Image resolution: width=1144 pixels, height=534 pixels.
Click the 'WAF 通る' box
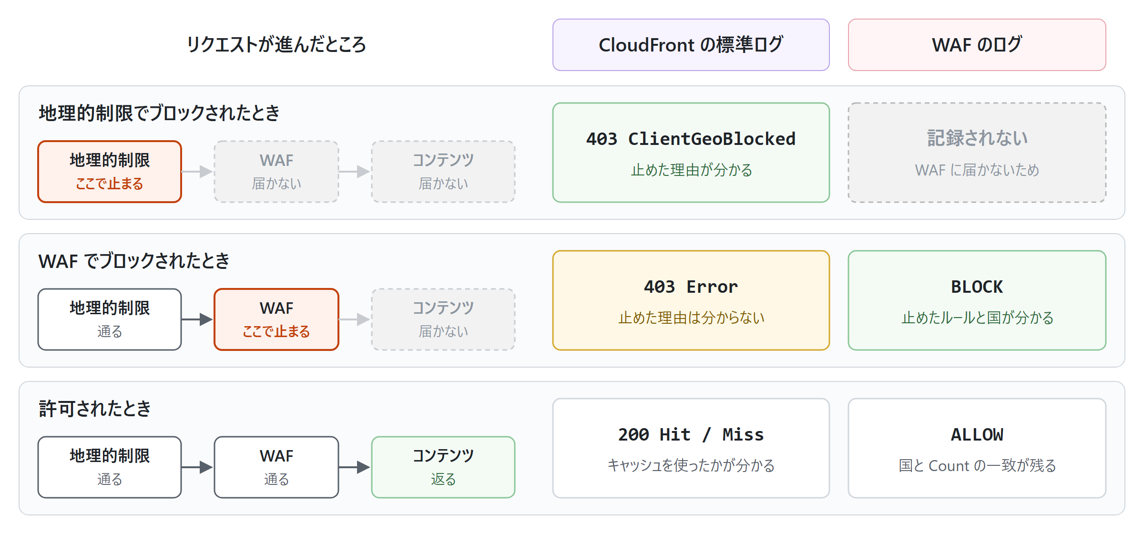(276, 467)
